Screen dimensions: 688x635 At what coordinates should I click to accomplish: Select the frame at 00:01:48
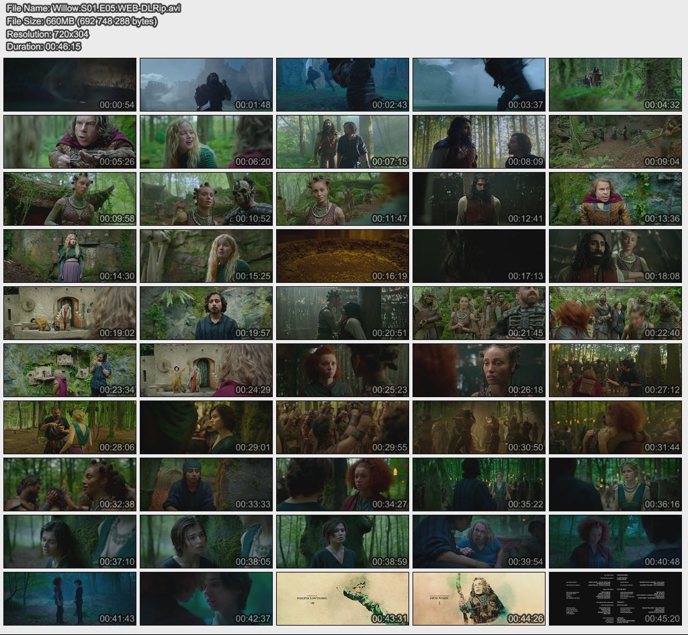pyautogui.click(x=206, y=85)
